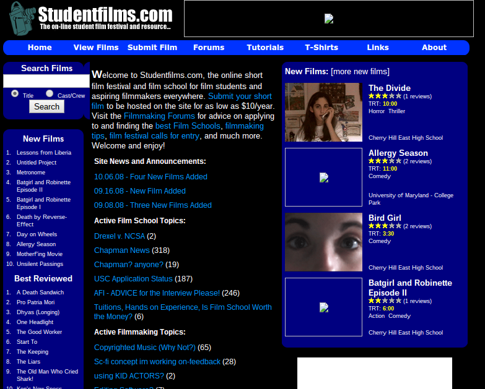
Task: Open 09.16.08 New Film Added news
Action: click(140, 191)
